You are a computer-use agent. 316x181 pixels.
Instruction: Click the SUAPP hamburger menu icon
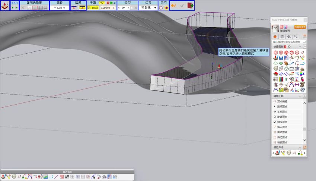click(305, 36)
